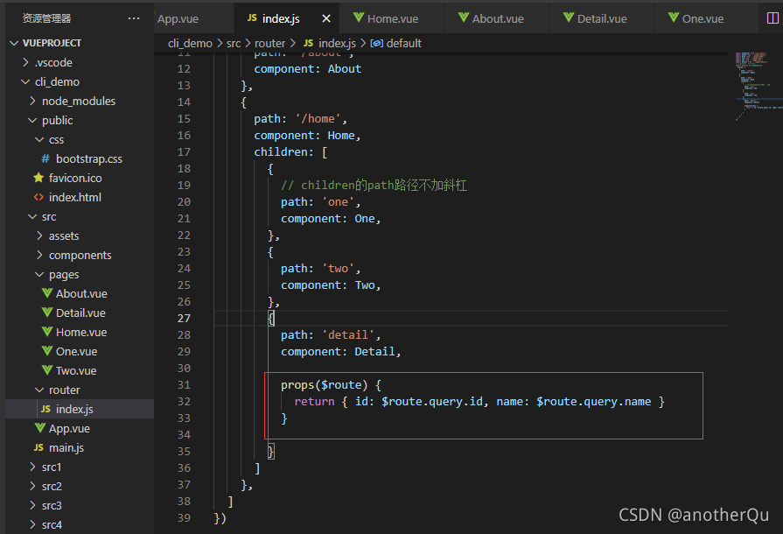Expand the components folder
783x534 pixels.
(x=40, y=255)
